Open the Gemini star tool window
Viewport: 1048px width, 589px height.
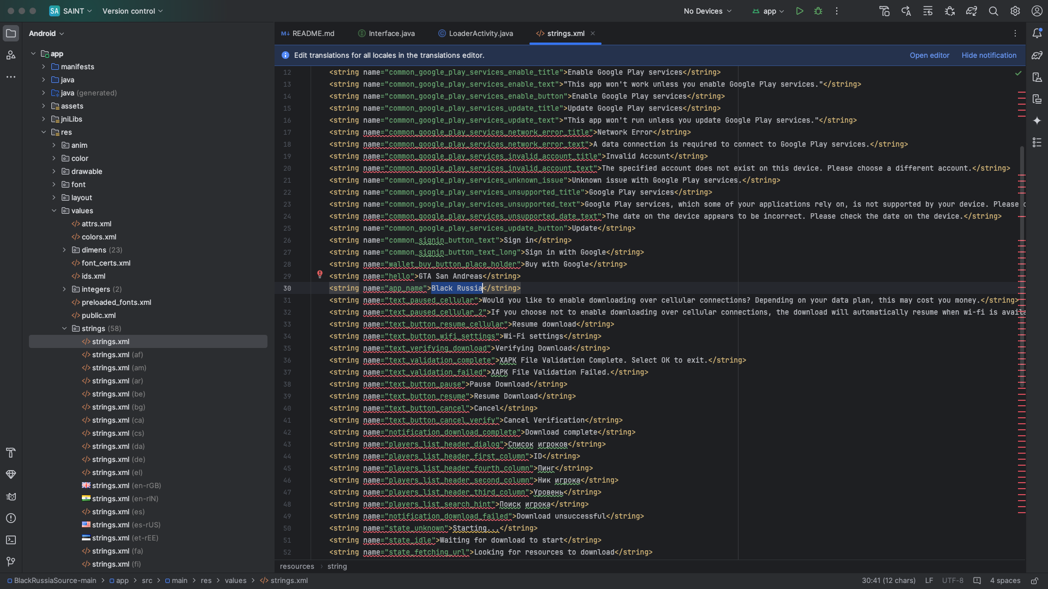(1037, 121)
